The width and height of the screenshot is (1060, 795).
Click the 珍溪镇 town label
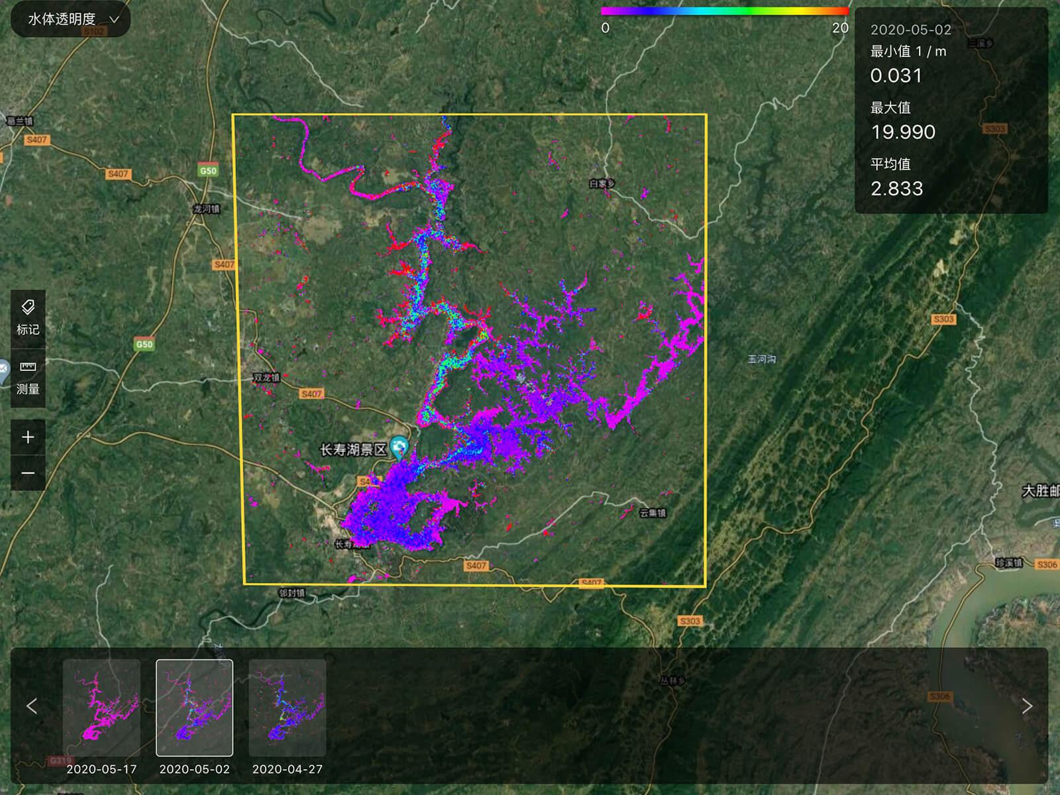(1009, 563)
